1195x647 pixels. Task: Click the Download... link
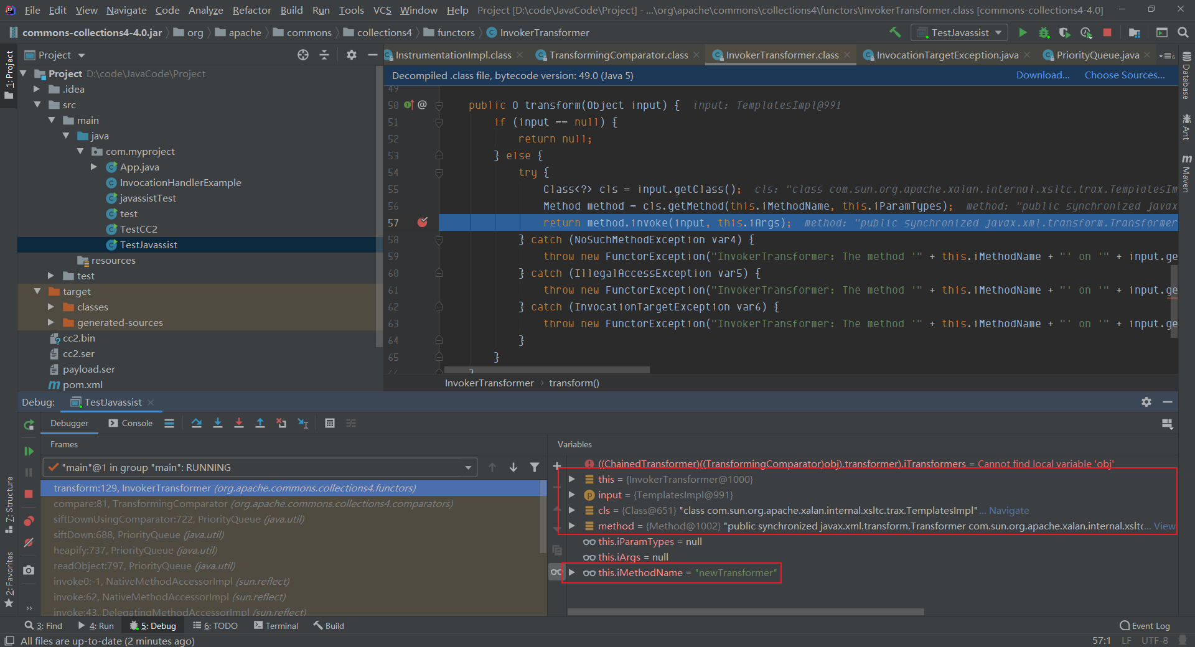(1043, 75)
